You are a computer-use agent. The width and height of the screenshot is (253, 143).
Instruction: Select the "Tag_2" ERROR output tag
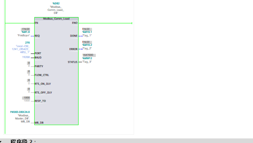[x=87, y=48]
